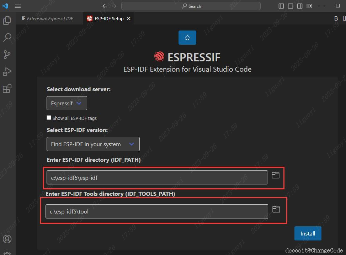Go back with the left arrow
The width and height of the screenshot is (346, 255).
pos(105,6)
